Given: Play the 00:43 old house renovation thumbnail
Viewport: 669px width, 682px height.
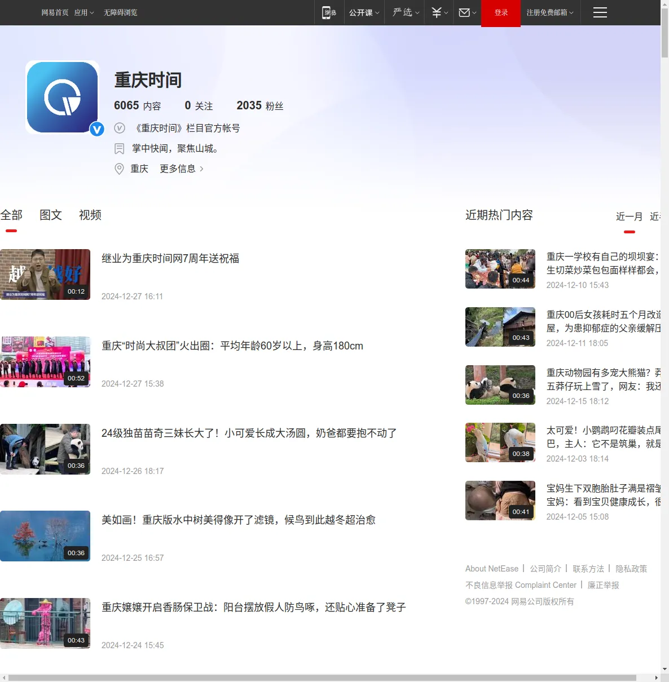Looking at the screenshot, I should 500,327.
